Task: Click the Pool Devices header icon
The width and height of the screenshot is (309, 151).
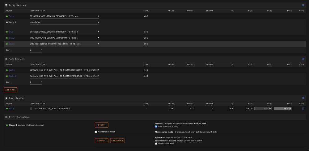Action: click(x=6, y=59)
